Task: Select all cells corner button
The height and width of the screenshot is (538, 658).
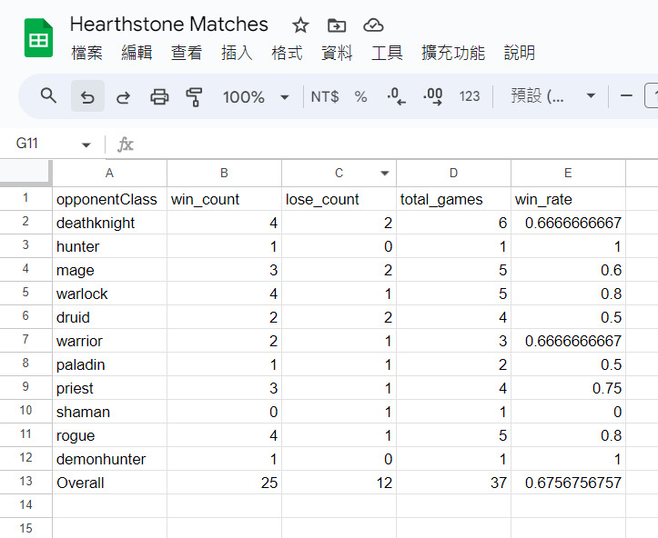Action: [26, 172]
